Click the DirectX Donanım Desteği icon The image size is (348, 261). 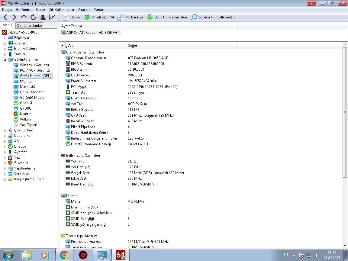click(x=68, y=144)
